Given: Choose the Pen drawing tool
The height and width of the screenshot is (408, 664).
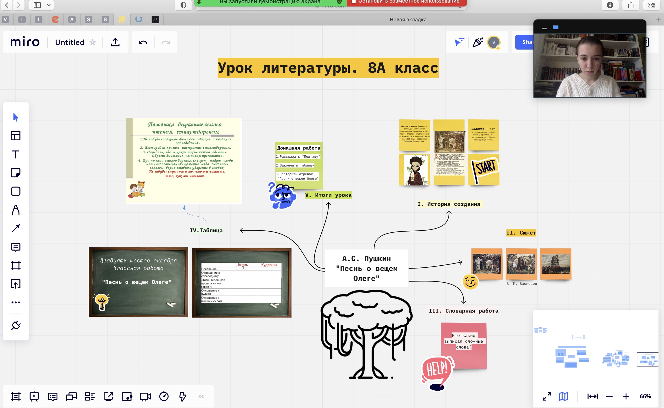Looking at the screenshot, I should coord(16,210).
